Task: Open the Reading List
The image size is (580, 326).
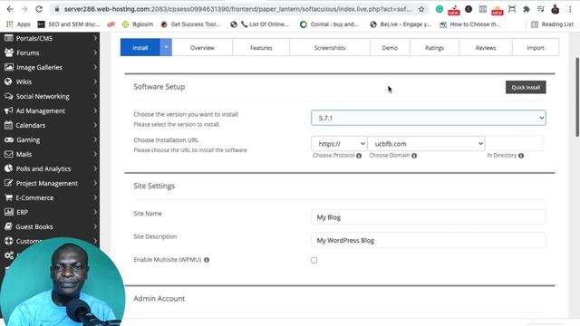Action: pyautogui.click(x=552, y=24)
